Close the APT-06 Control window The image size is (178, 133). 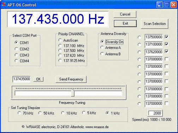[174, 5]
